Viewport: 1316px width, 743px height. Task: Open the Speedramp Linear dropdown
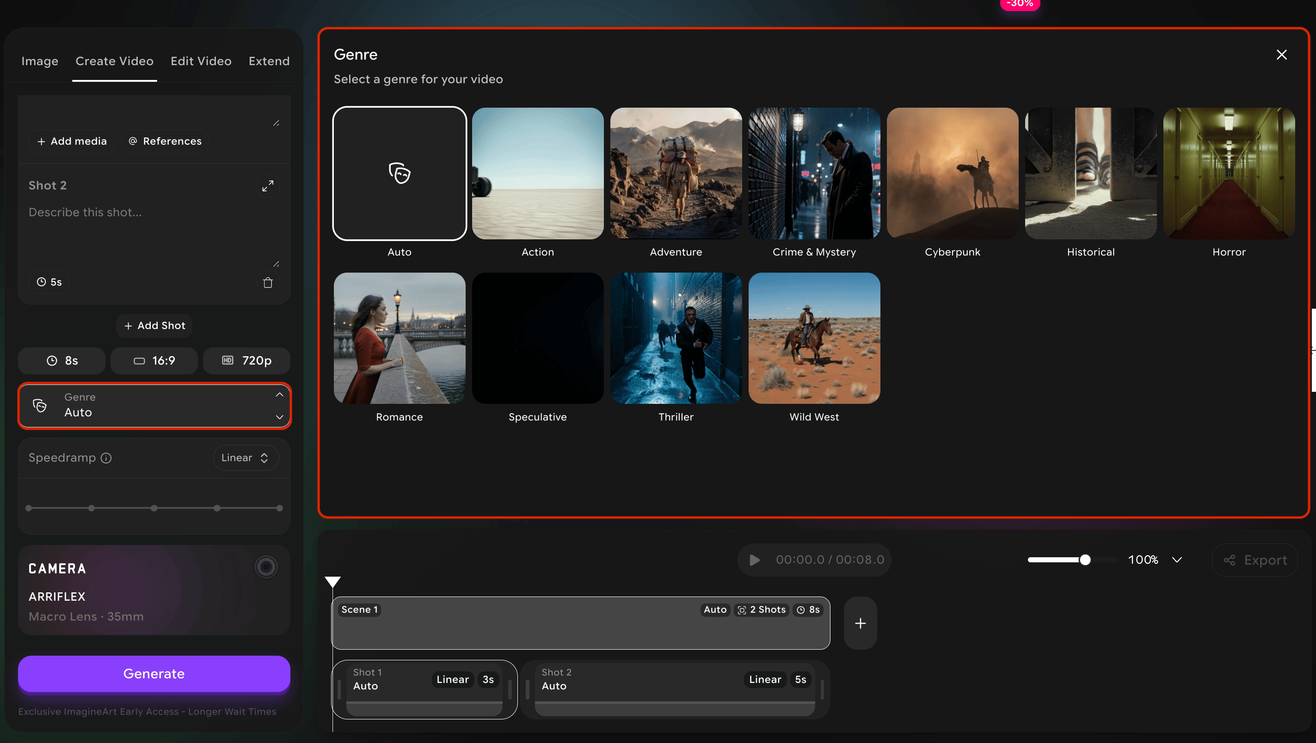point(246,458)
